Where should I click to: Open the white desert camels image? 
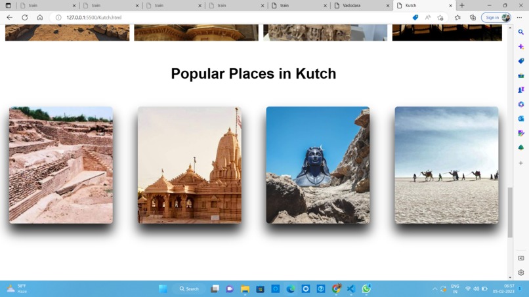point(446,165)
